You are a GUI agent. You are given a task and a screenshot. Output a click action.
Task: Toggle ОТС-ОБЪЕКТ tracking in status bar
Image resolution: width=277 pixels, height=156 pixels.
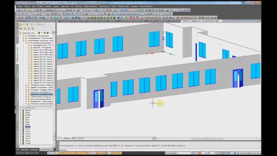click(x=74, y=153)
